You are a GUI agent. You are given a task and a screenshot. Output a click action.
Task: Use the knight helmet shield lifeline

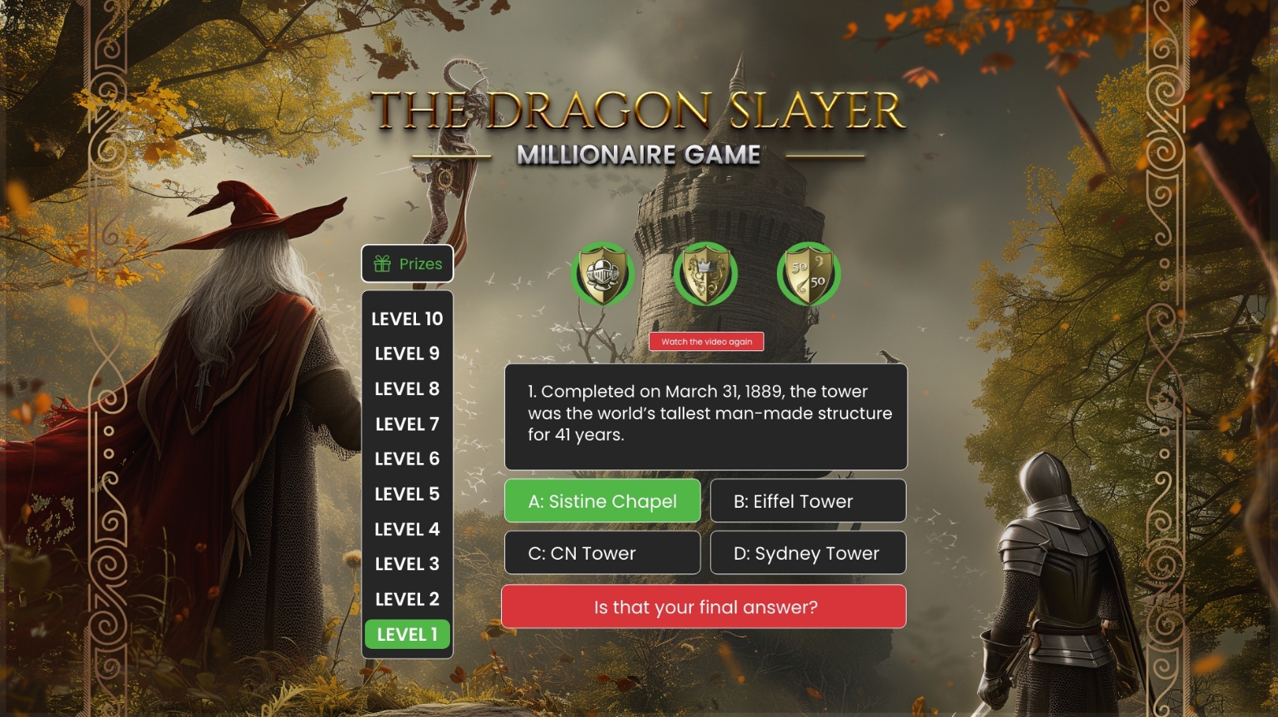(602, 275)
